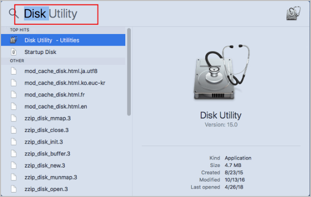Click the Startup Disk preference icon
The height and width of the screenshot is (197, 311).
point(13,52)
